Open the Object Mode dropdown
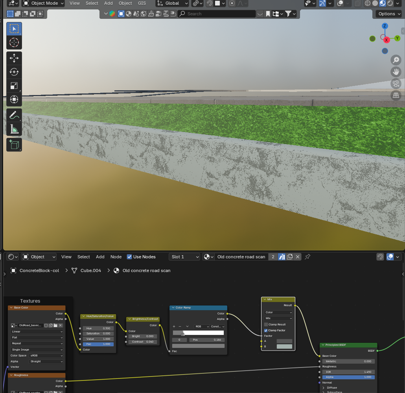Viewport: 405px width, 393px height. pos(43,4)
